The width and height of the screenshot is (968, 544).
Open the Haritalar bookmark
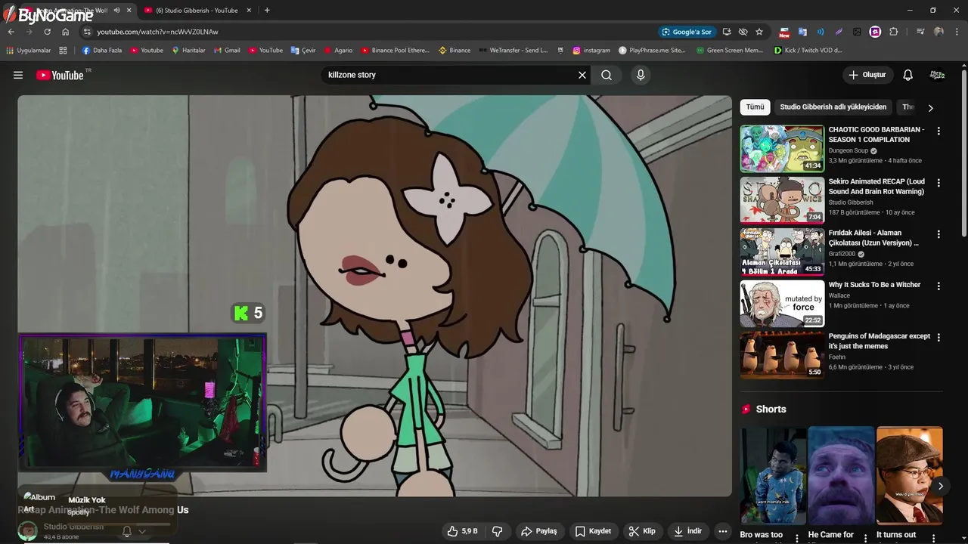coord(188,51)
